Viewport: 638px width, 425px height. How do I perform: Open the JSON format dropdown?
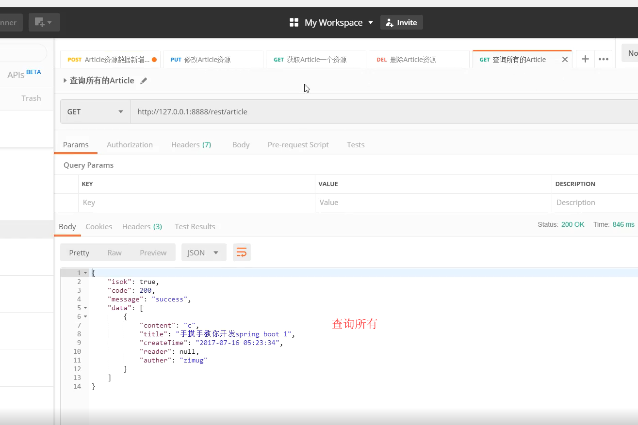click(x=204, y=252)
